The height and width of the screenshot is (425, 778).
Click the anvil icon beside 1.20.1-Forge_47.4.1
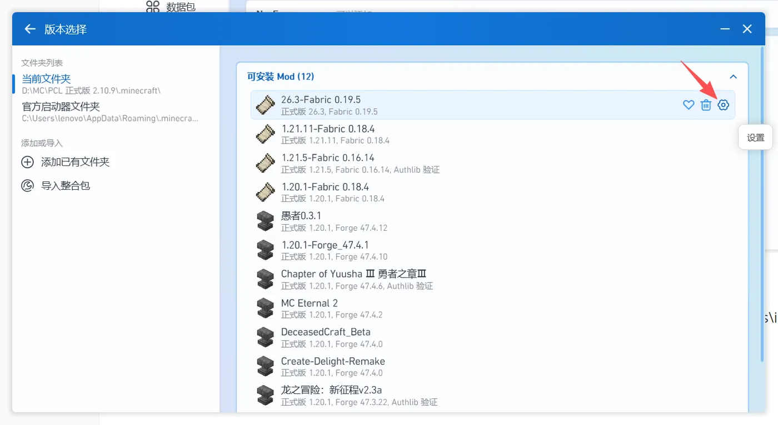coord(265,250)
